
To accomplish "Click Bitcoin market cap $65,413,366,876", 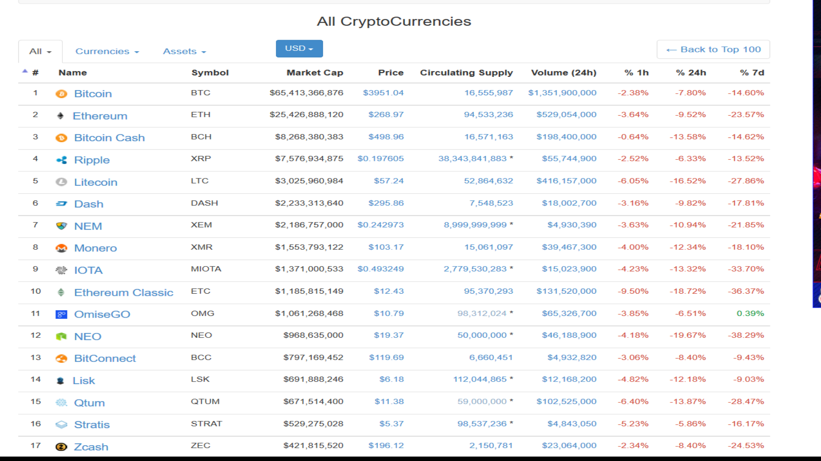I will click(307, 93).
